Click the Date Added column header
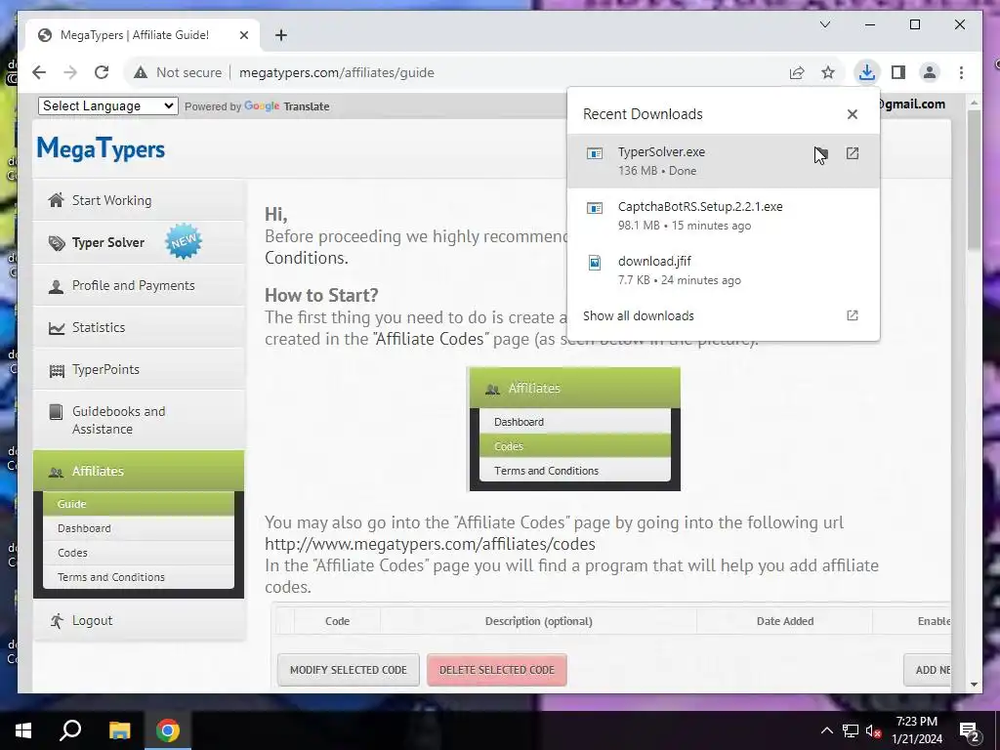Viewport: 1000px width, 750px height. pos(785,620)
